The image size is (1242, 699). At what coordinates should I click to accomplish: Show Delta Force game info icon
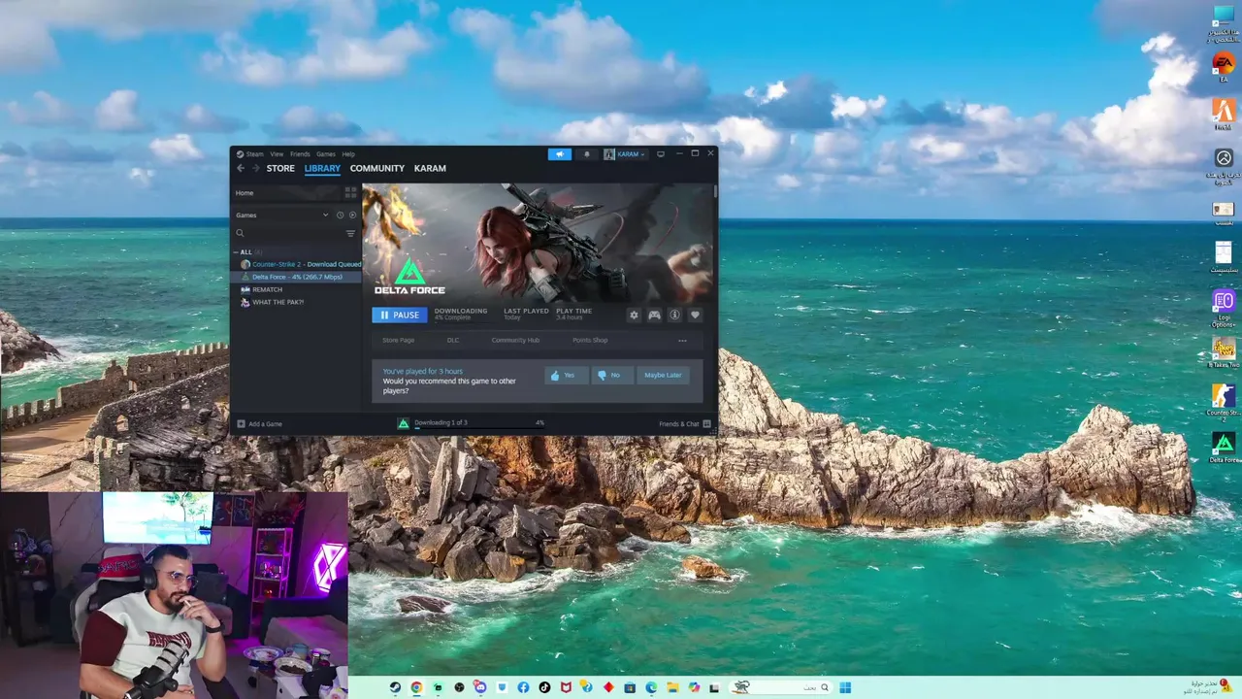click(674, 315)
